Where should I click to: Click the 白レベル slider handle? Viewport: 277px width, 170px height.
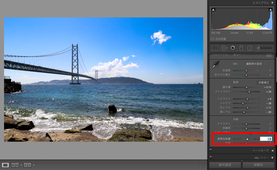[x=247, y=108]
